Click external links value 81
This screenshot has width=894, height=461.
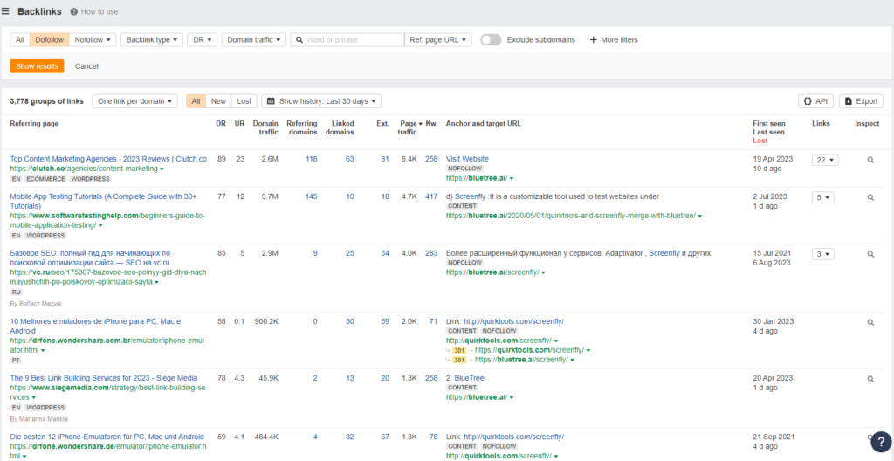(x=385, y=159)
